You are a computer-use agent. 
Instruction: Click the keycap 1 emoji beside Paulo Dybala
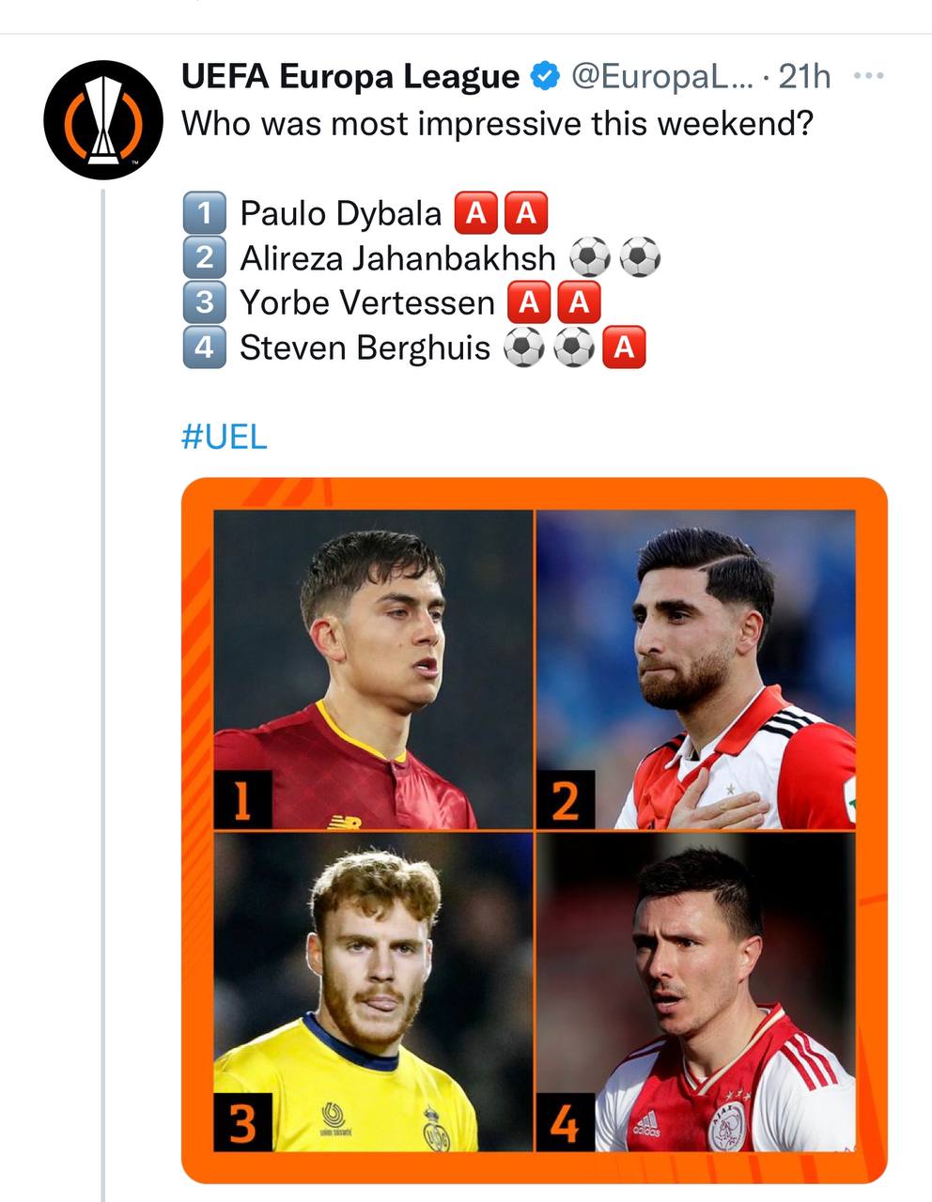pos(204,213)
